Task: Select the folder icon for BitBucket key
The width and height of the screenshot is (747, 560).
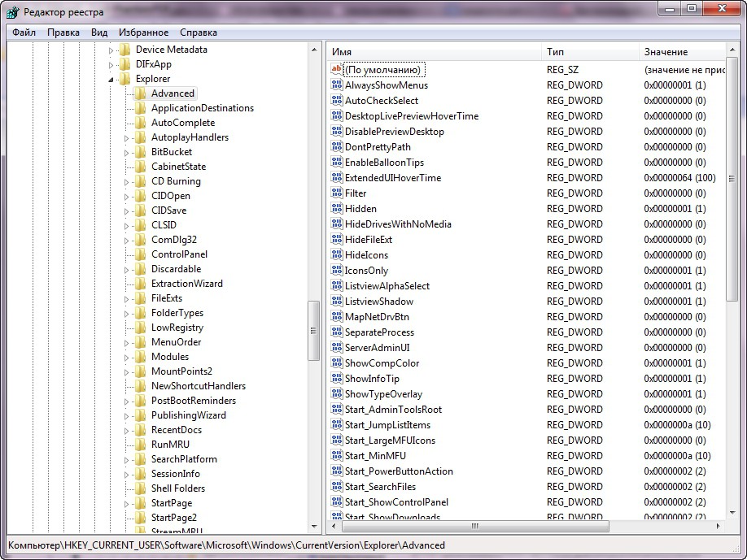Action: tap(141, 152)
